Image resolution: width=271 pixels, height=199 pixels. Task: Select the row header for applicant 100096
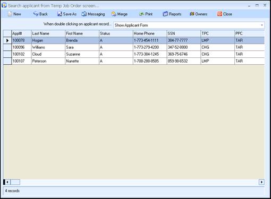click(x=7, y=47)
